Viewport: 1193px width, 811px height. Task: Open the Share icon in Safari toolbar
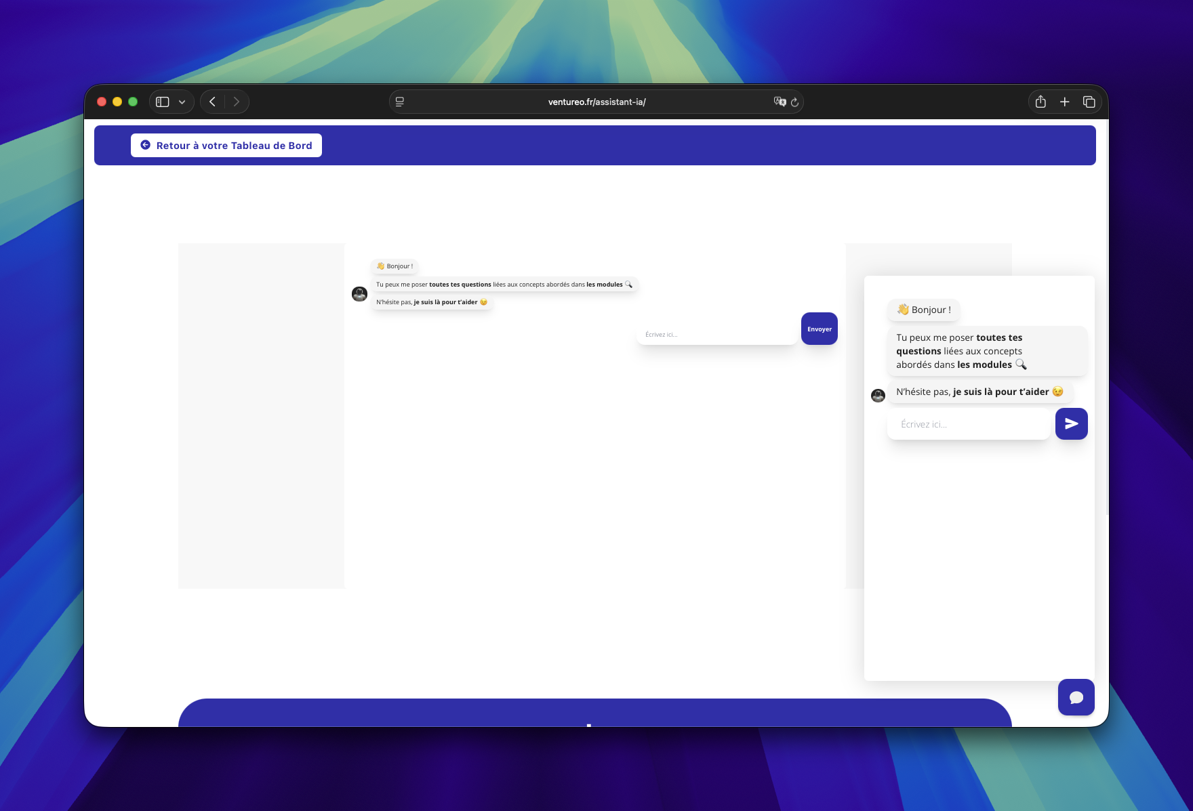pyautogui.click(x=1041, y=102)
